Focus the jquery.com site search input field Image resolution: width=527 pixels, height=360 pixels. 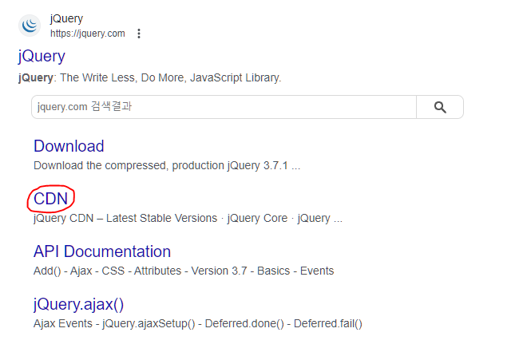tap(224, 107)
